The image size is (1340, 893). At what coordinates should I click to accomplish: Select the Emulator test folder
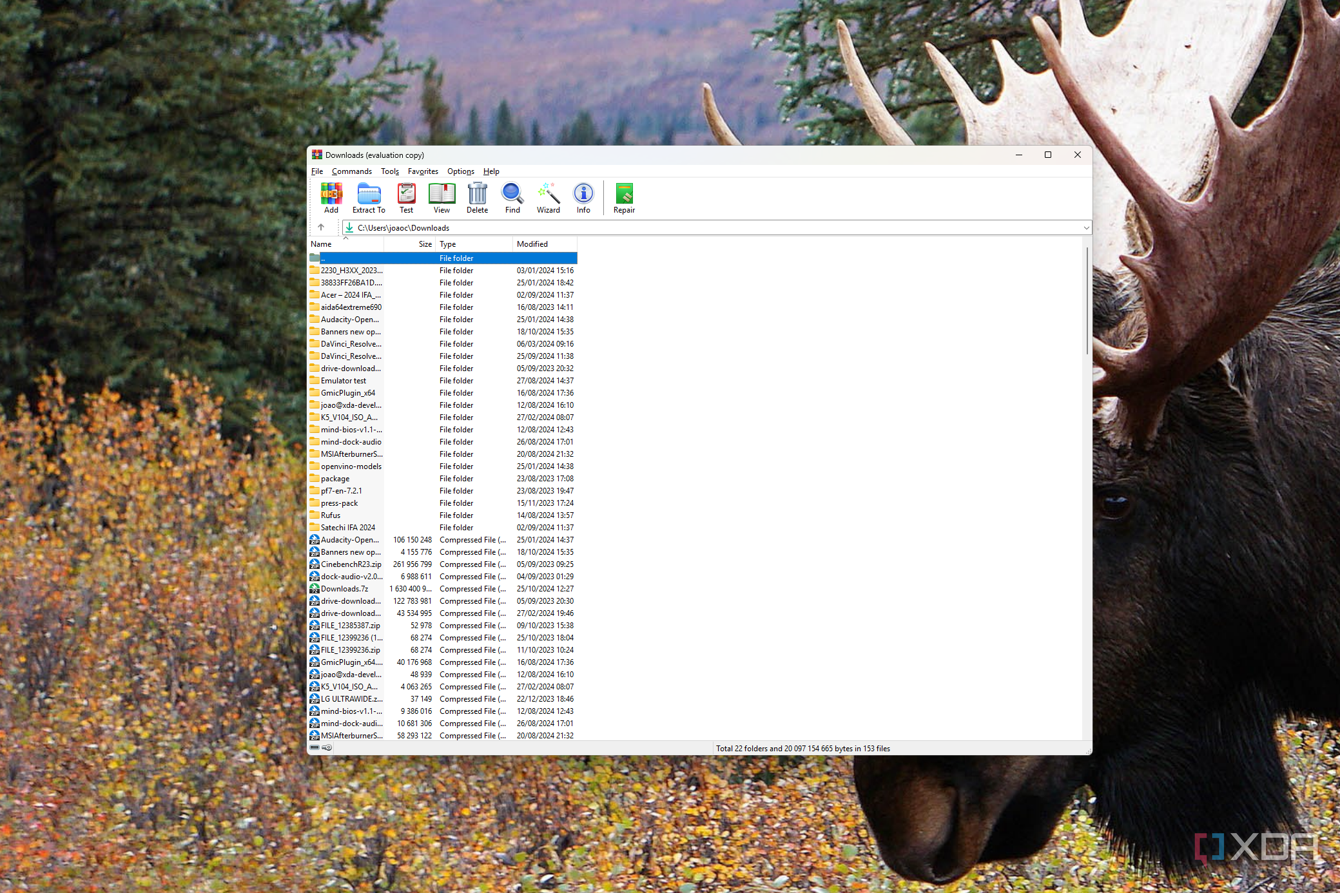[x=343, y=381]
